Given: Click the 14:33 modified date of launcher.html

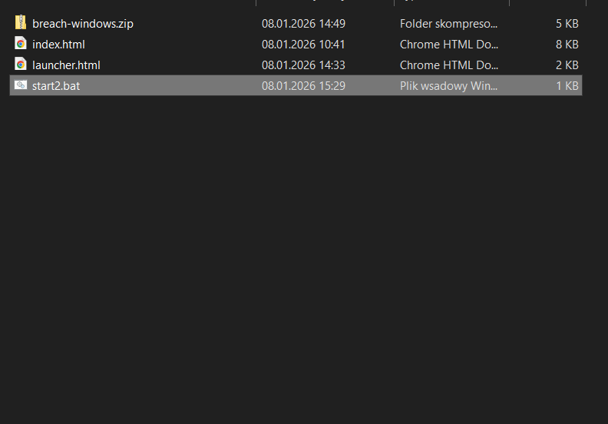Looking at the screenshot, I should coord(303,65).
